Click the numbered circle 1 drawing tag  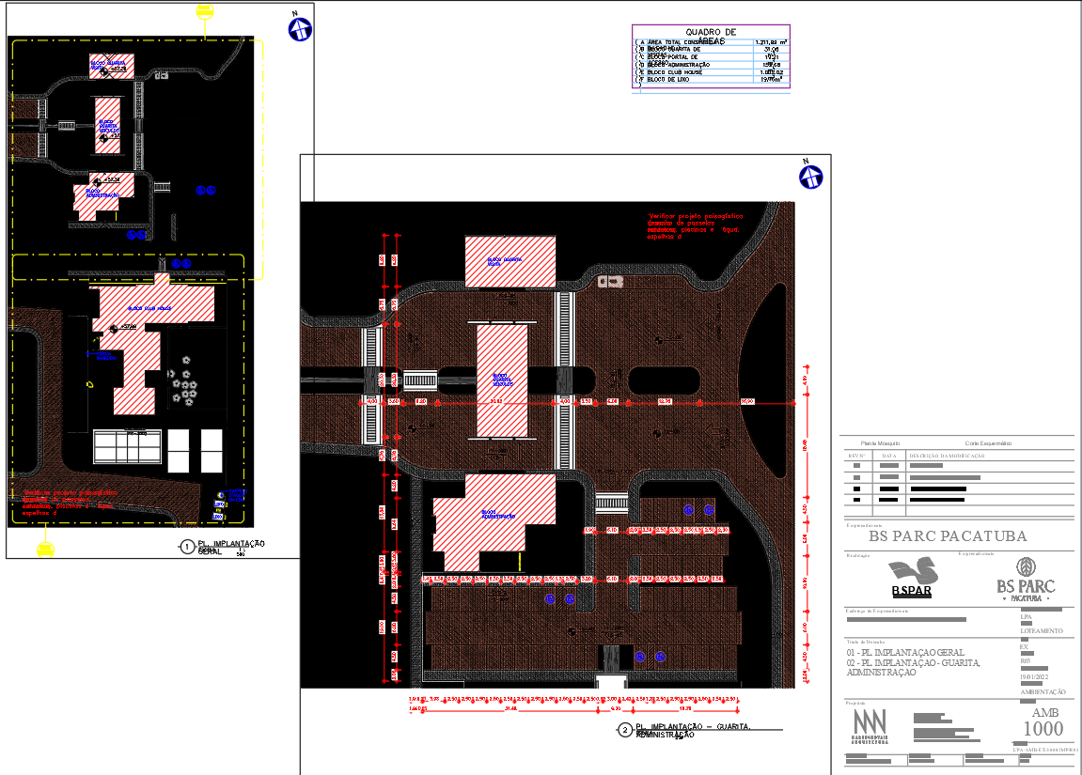[186, 546]
